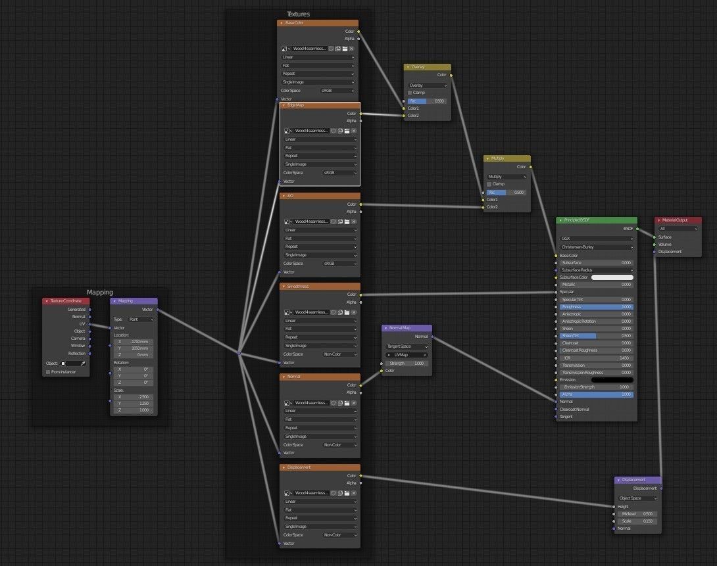The height and width of the screenshot is (566, 717).
Task: Edit Mapping Scale Y value
Action: (133, 404)
